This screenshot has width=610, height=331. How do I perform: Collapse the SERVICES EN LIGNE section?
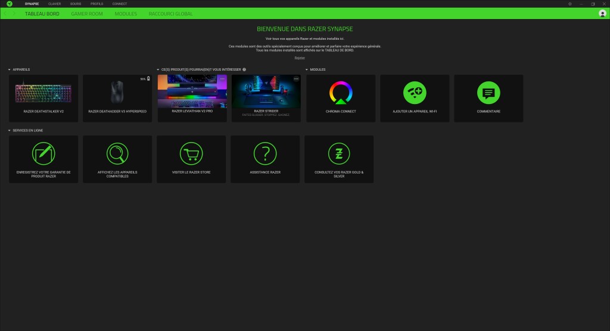tap(10, 130)
